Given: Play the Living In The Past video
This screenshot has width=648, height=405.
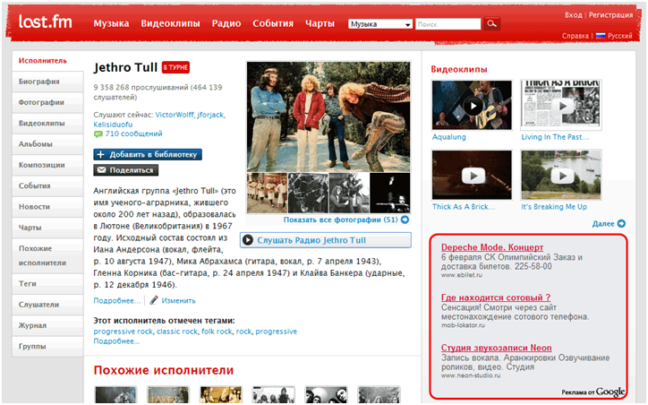Looking at the screenshot, I should click(x=561, y=105).
